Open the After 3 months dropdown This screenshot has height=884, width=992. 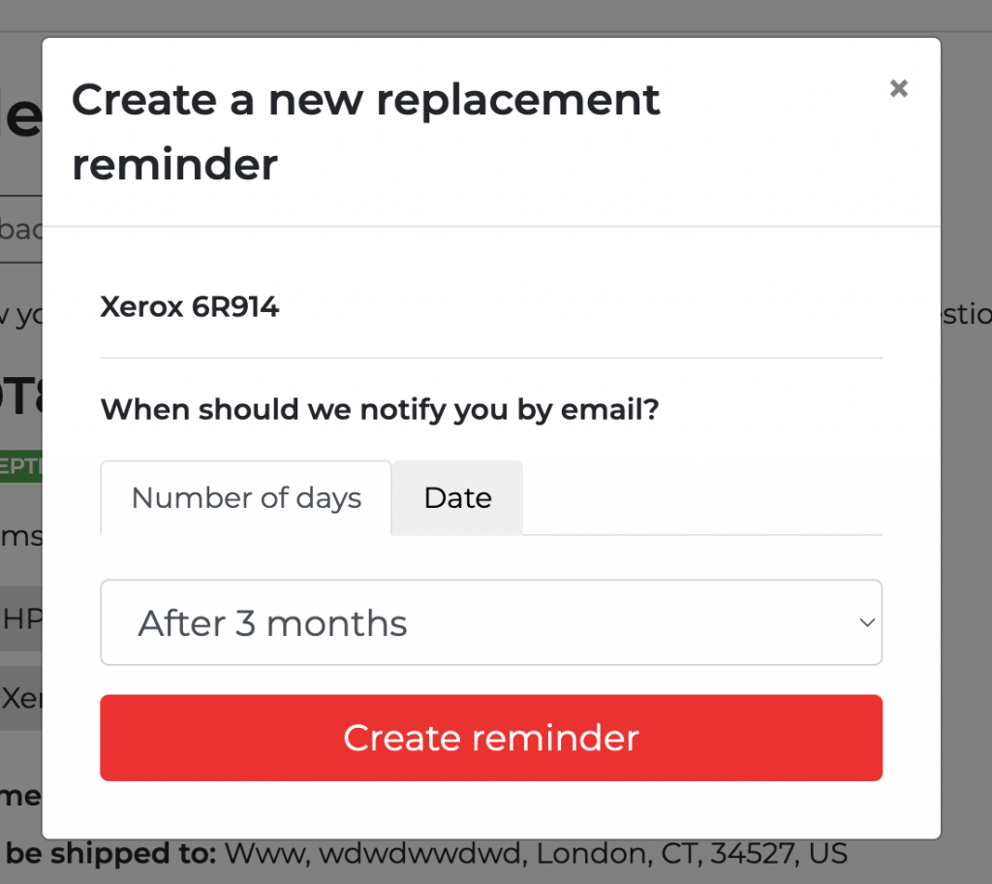tap(491, 622)
